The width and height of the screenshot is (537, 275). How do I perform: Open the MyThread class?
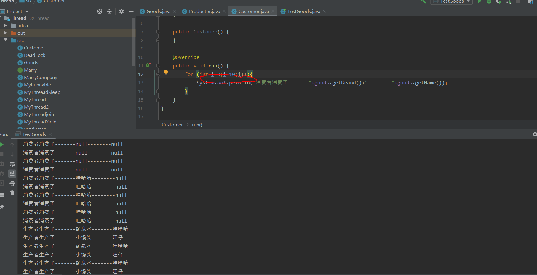pos(35,99)
